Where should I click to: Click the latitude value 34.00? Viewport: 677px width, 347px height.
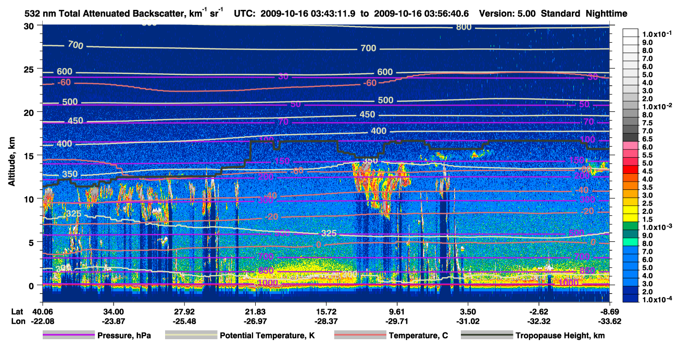[x=114, y=311]
